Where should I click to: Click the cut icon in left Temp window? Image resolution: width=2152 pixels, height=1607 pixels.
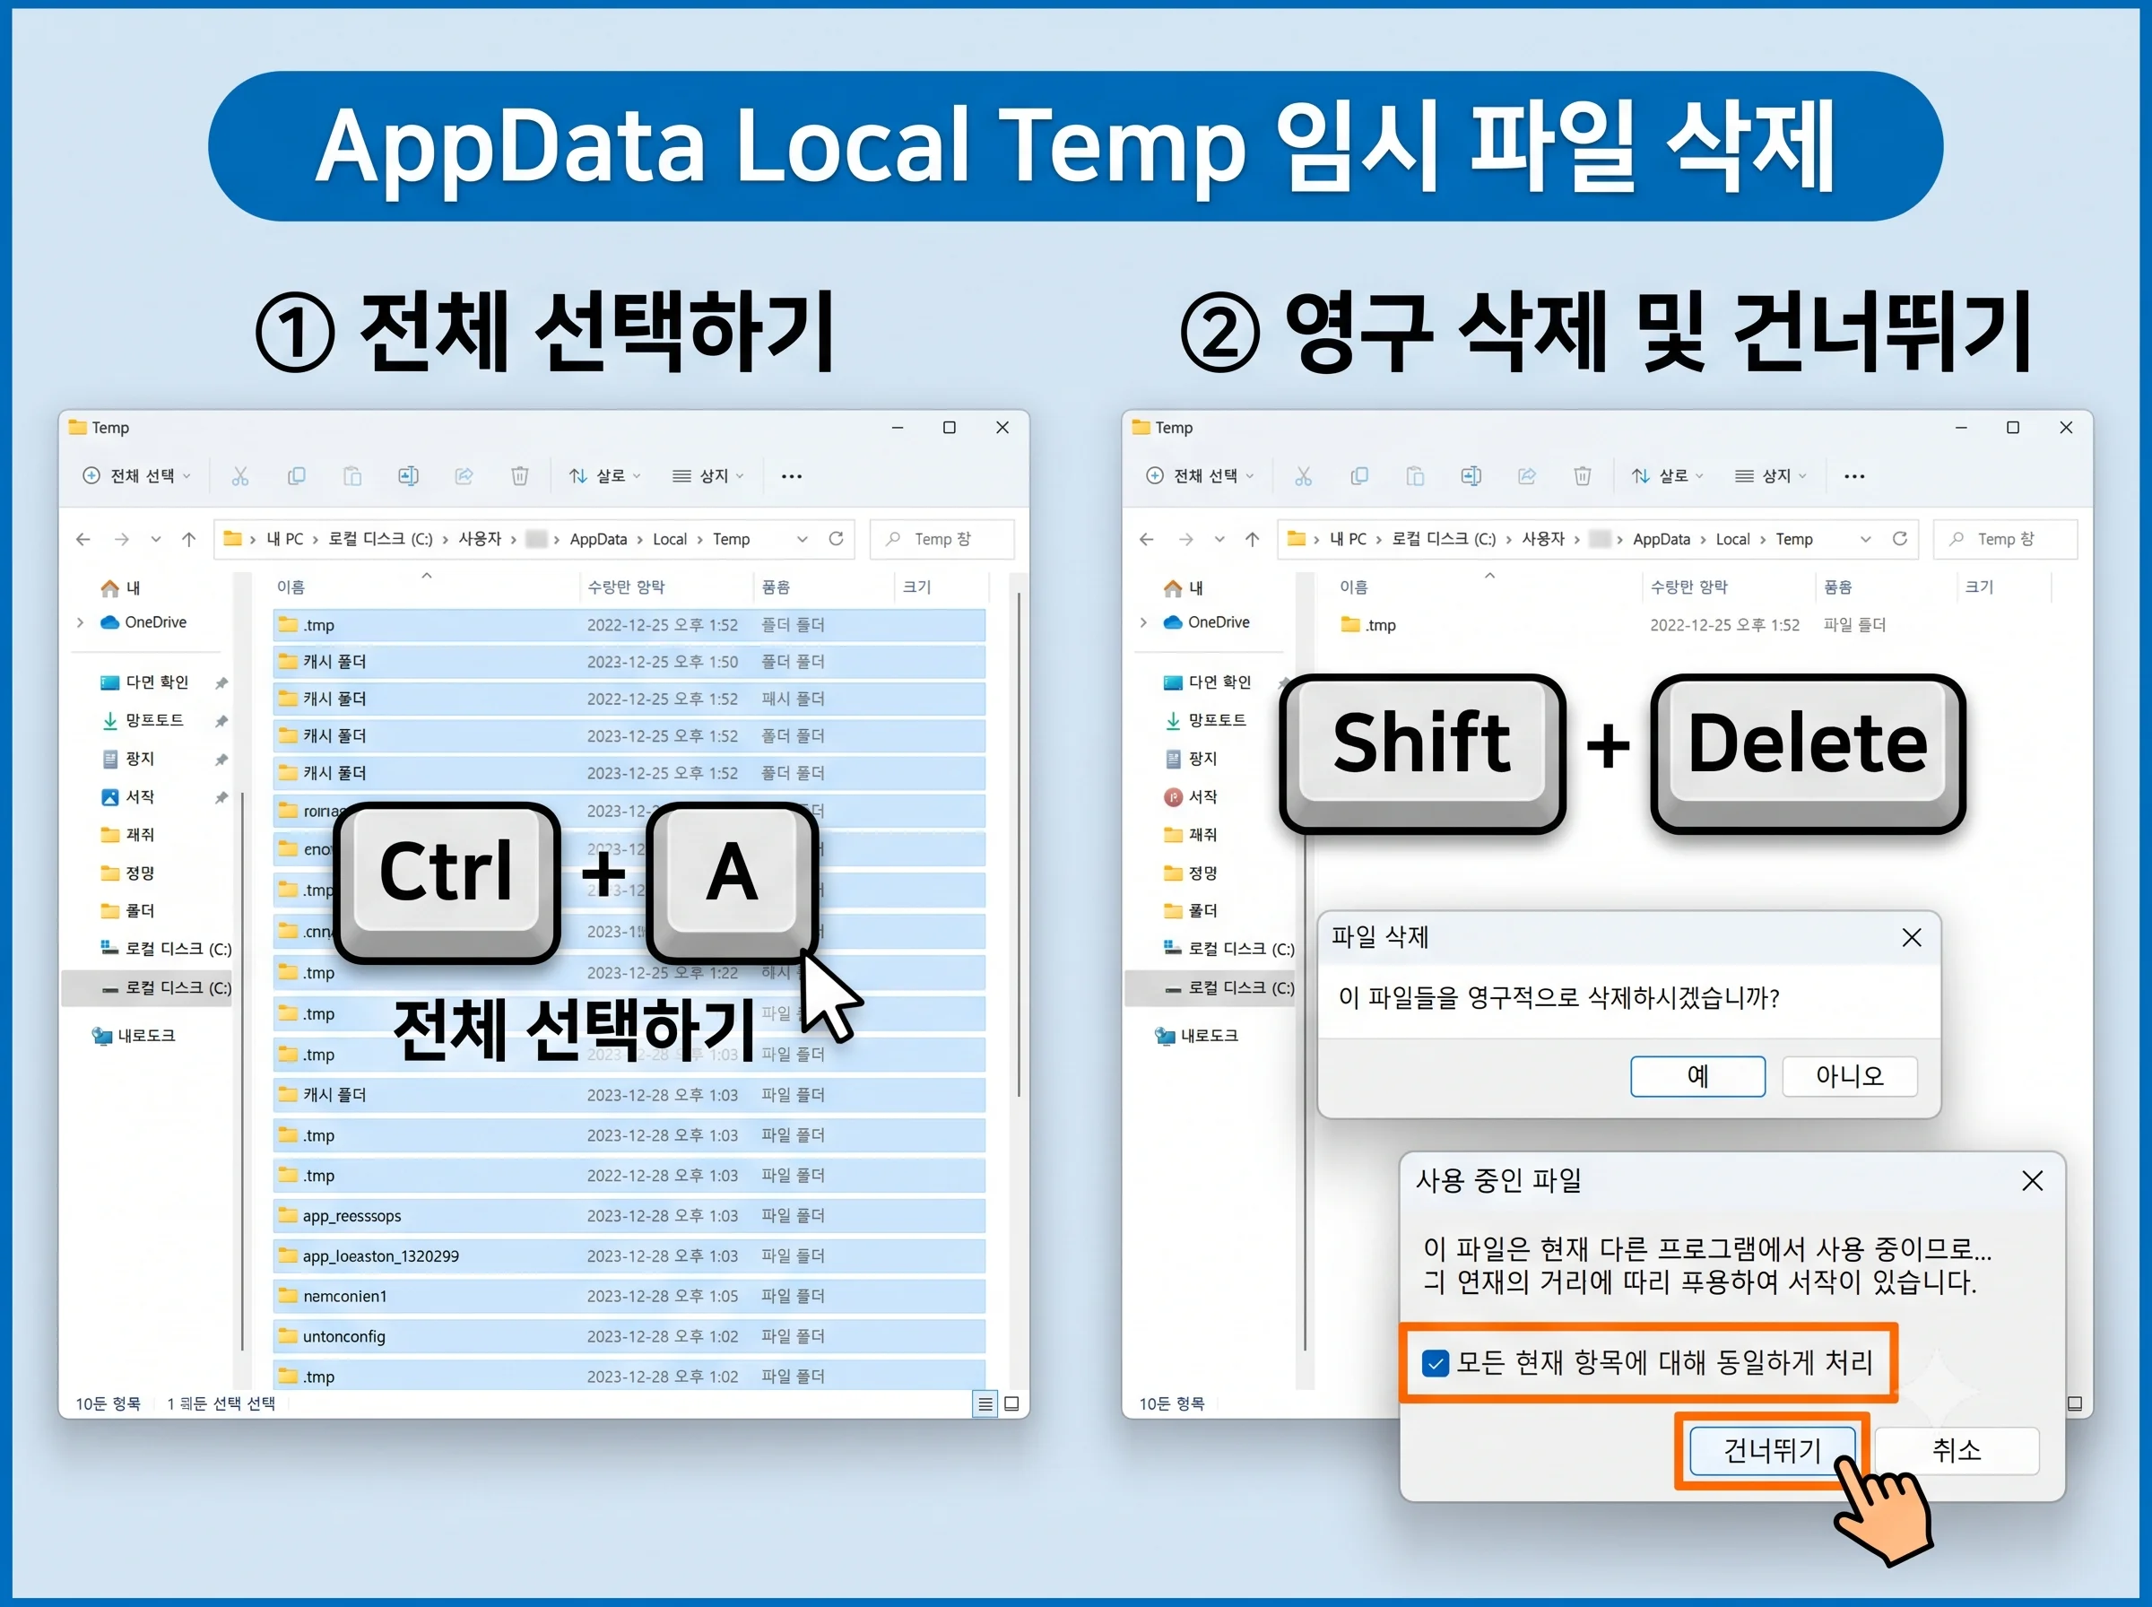240,475
